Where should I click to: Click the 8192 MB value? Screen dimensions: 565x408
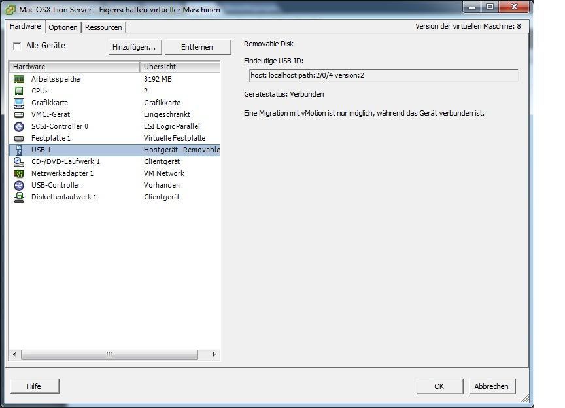(x=158, y=79)
